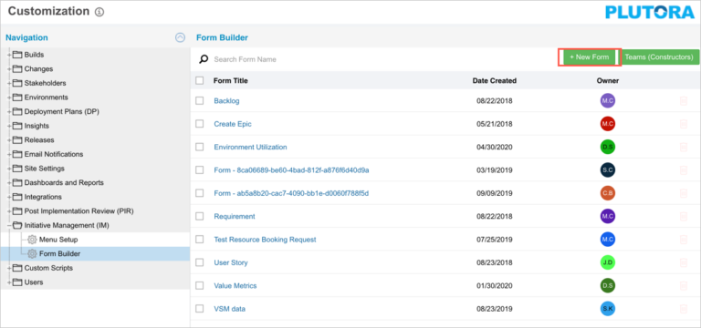Click the info icon beside Customization
Screen dimensions: 701x328
point(99,12)
